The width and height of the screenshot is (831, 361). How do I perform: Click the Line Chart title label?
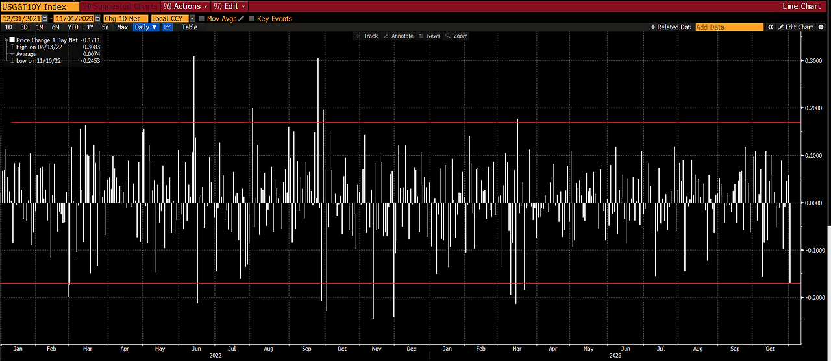802,6
